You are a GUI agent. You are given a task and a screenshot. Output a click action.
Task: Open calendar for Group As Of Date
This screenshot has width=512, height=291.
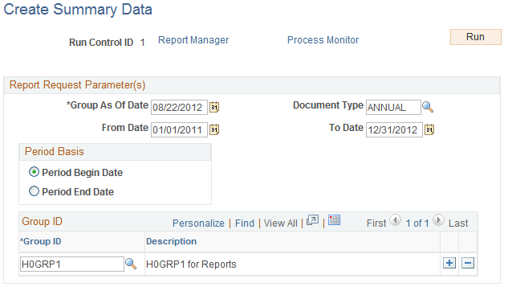(x=214, y=107)
